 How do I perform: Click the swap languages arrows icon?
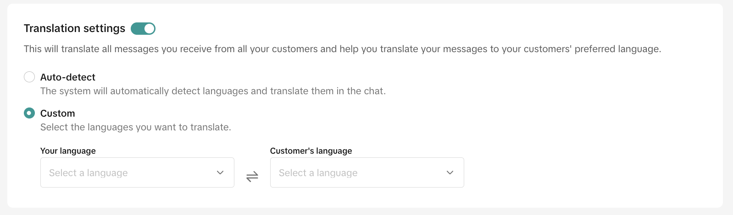point(252,176)
